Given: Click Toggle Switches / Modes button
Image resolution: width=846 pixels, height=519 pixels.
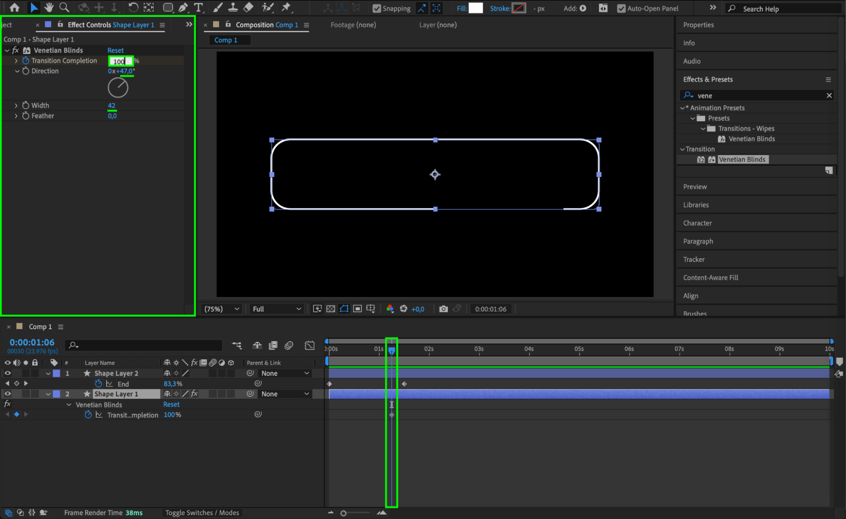Looking at the screenshot, I should [x=202, y=513].
